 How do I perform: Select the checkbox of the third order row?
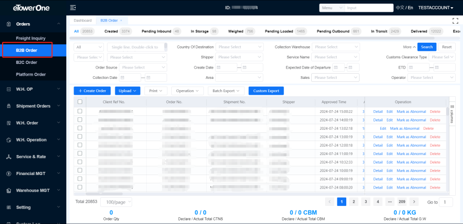[80, 128]
